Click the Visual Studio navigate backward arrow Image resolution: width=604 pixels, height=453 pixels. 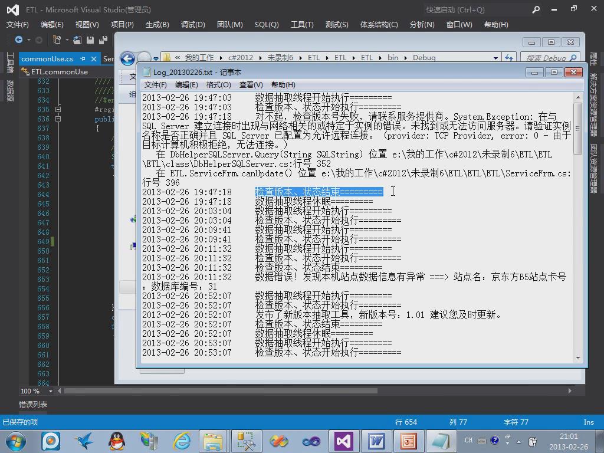coord(18,40)
